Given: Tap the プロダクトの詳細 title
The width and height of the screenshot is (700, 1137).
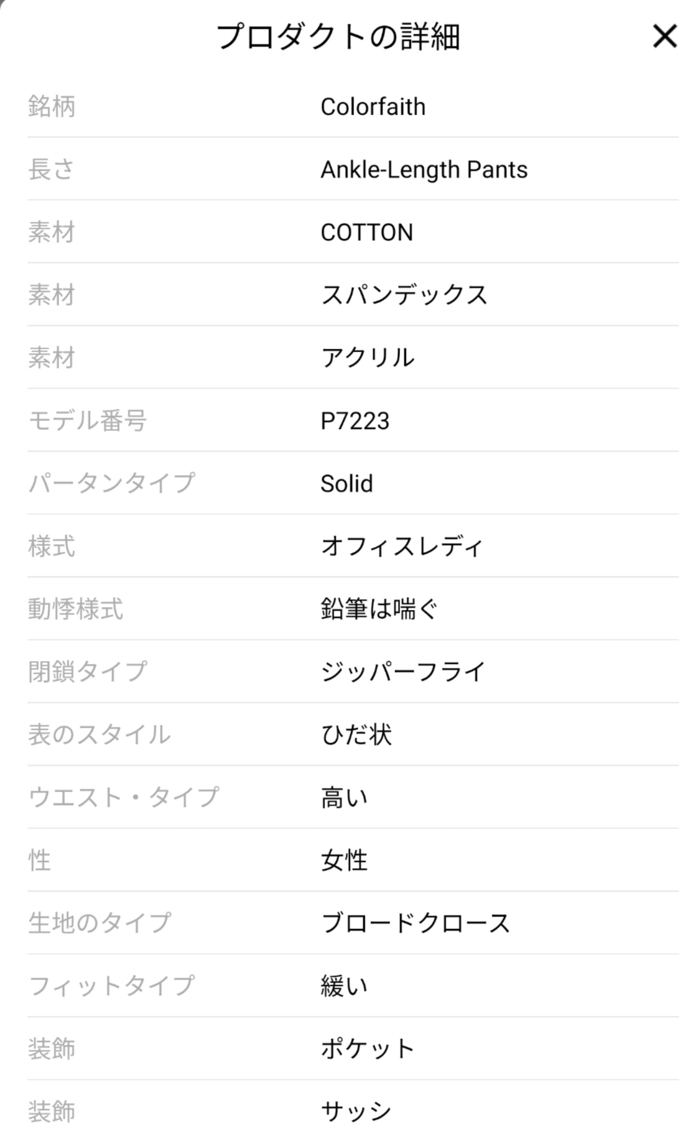Looking at the screenshot, I should (x=338, y=37).
